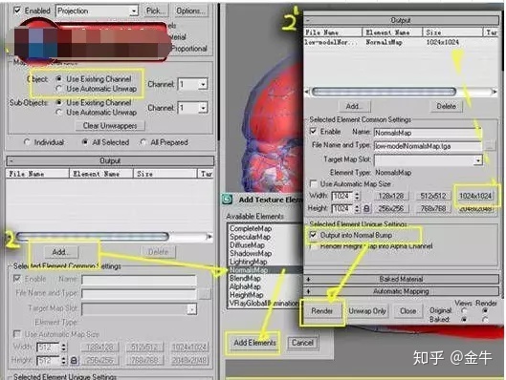
Task: Open the Projection modifier dropdown
Action: [x=134, y=11]
